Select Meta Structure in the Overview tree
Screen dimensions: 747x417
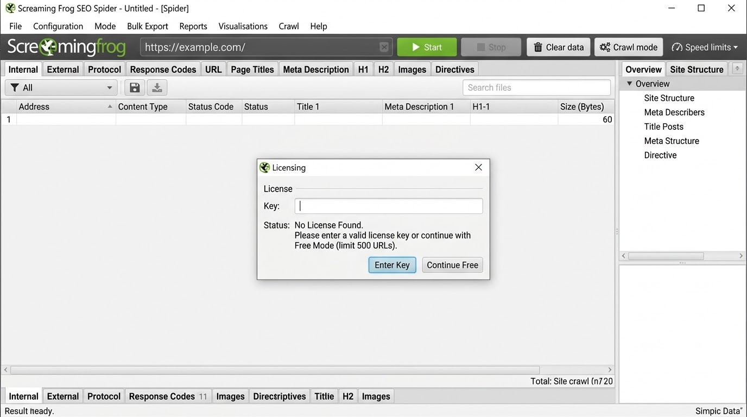point(672,141)
